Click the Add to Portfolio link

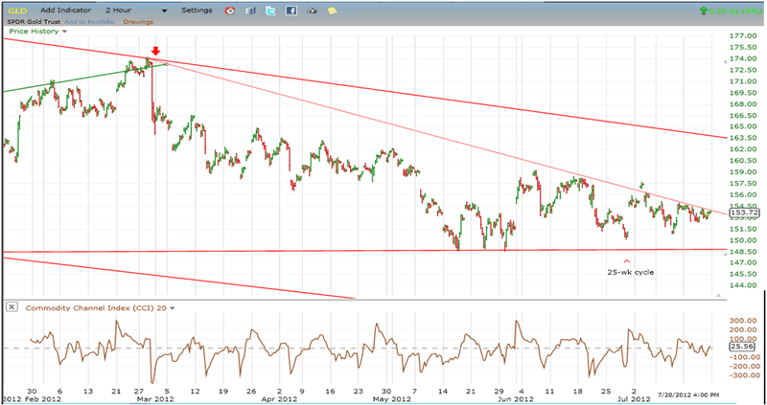(x=91, y=21)
